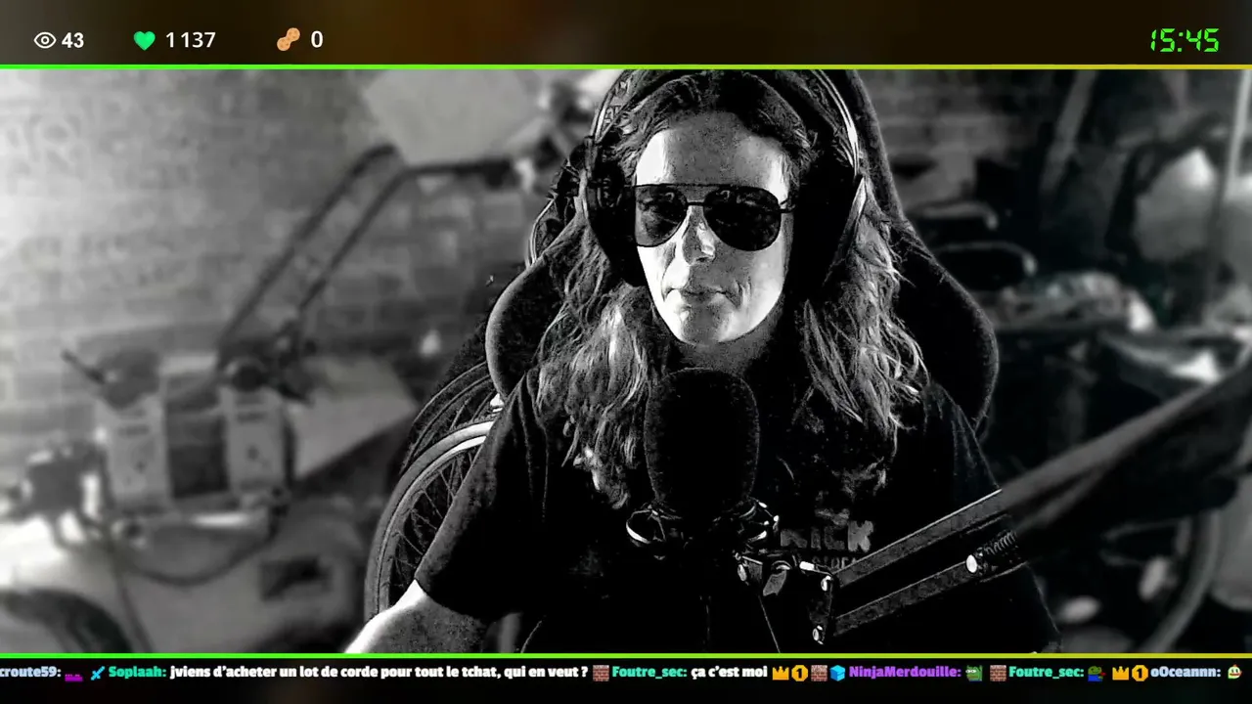Click the peanut count 0

(x=317, y=40)
